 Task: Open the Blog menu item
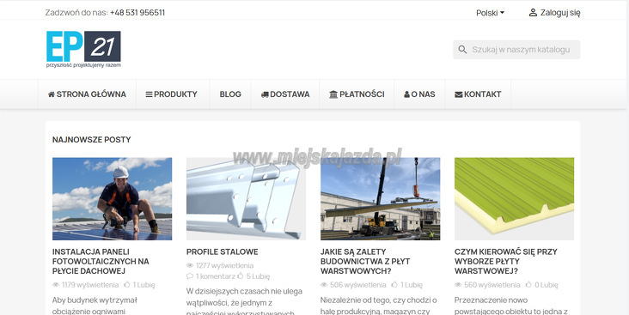[x=230, y=94]
